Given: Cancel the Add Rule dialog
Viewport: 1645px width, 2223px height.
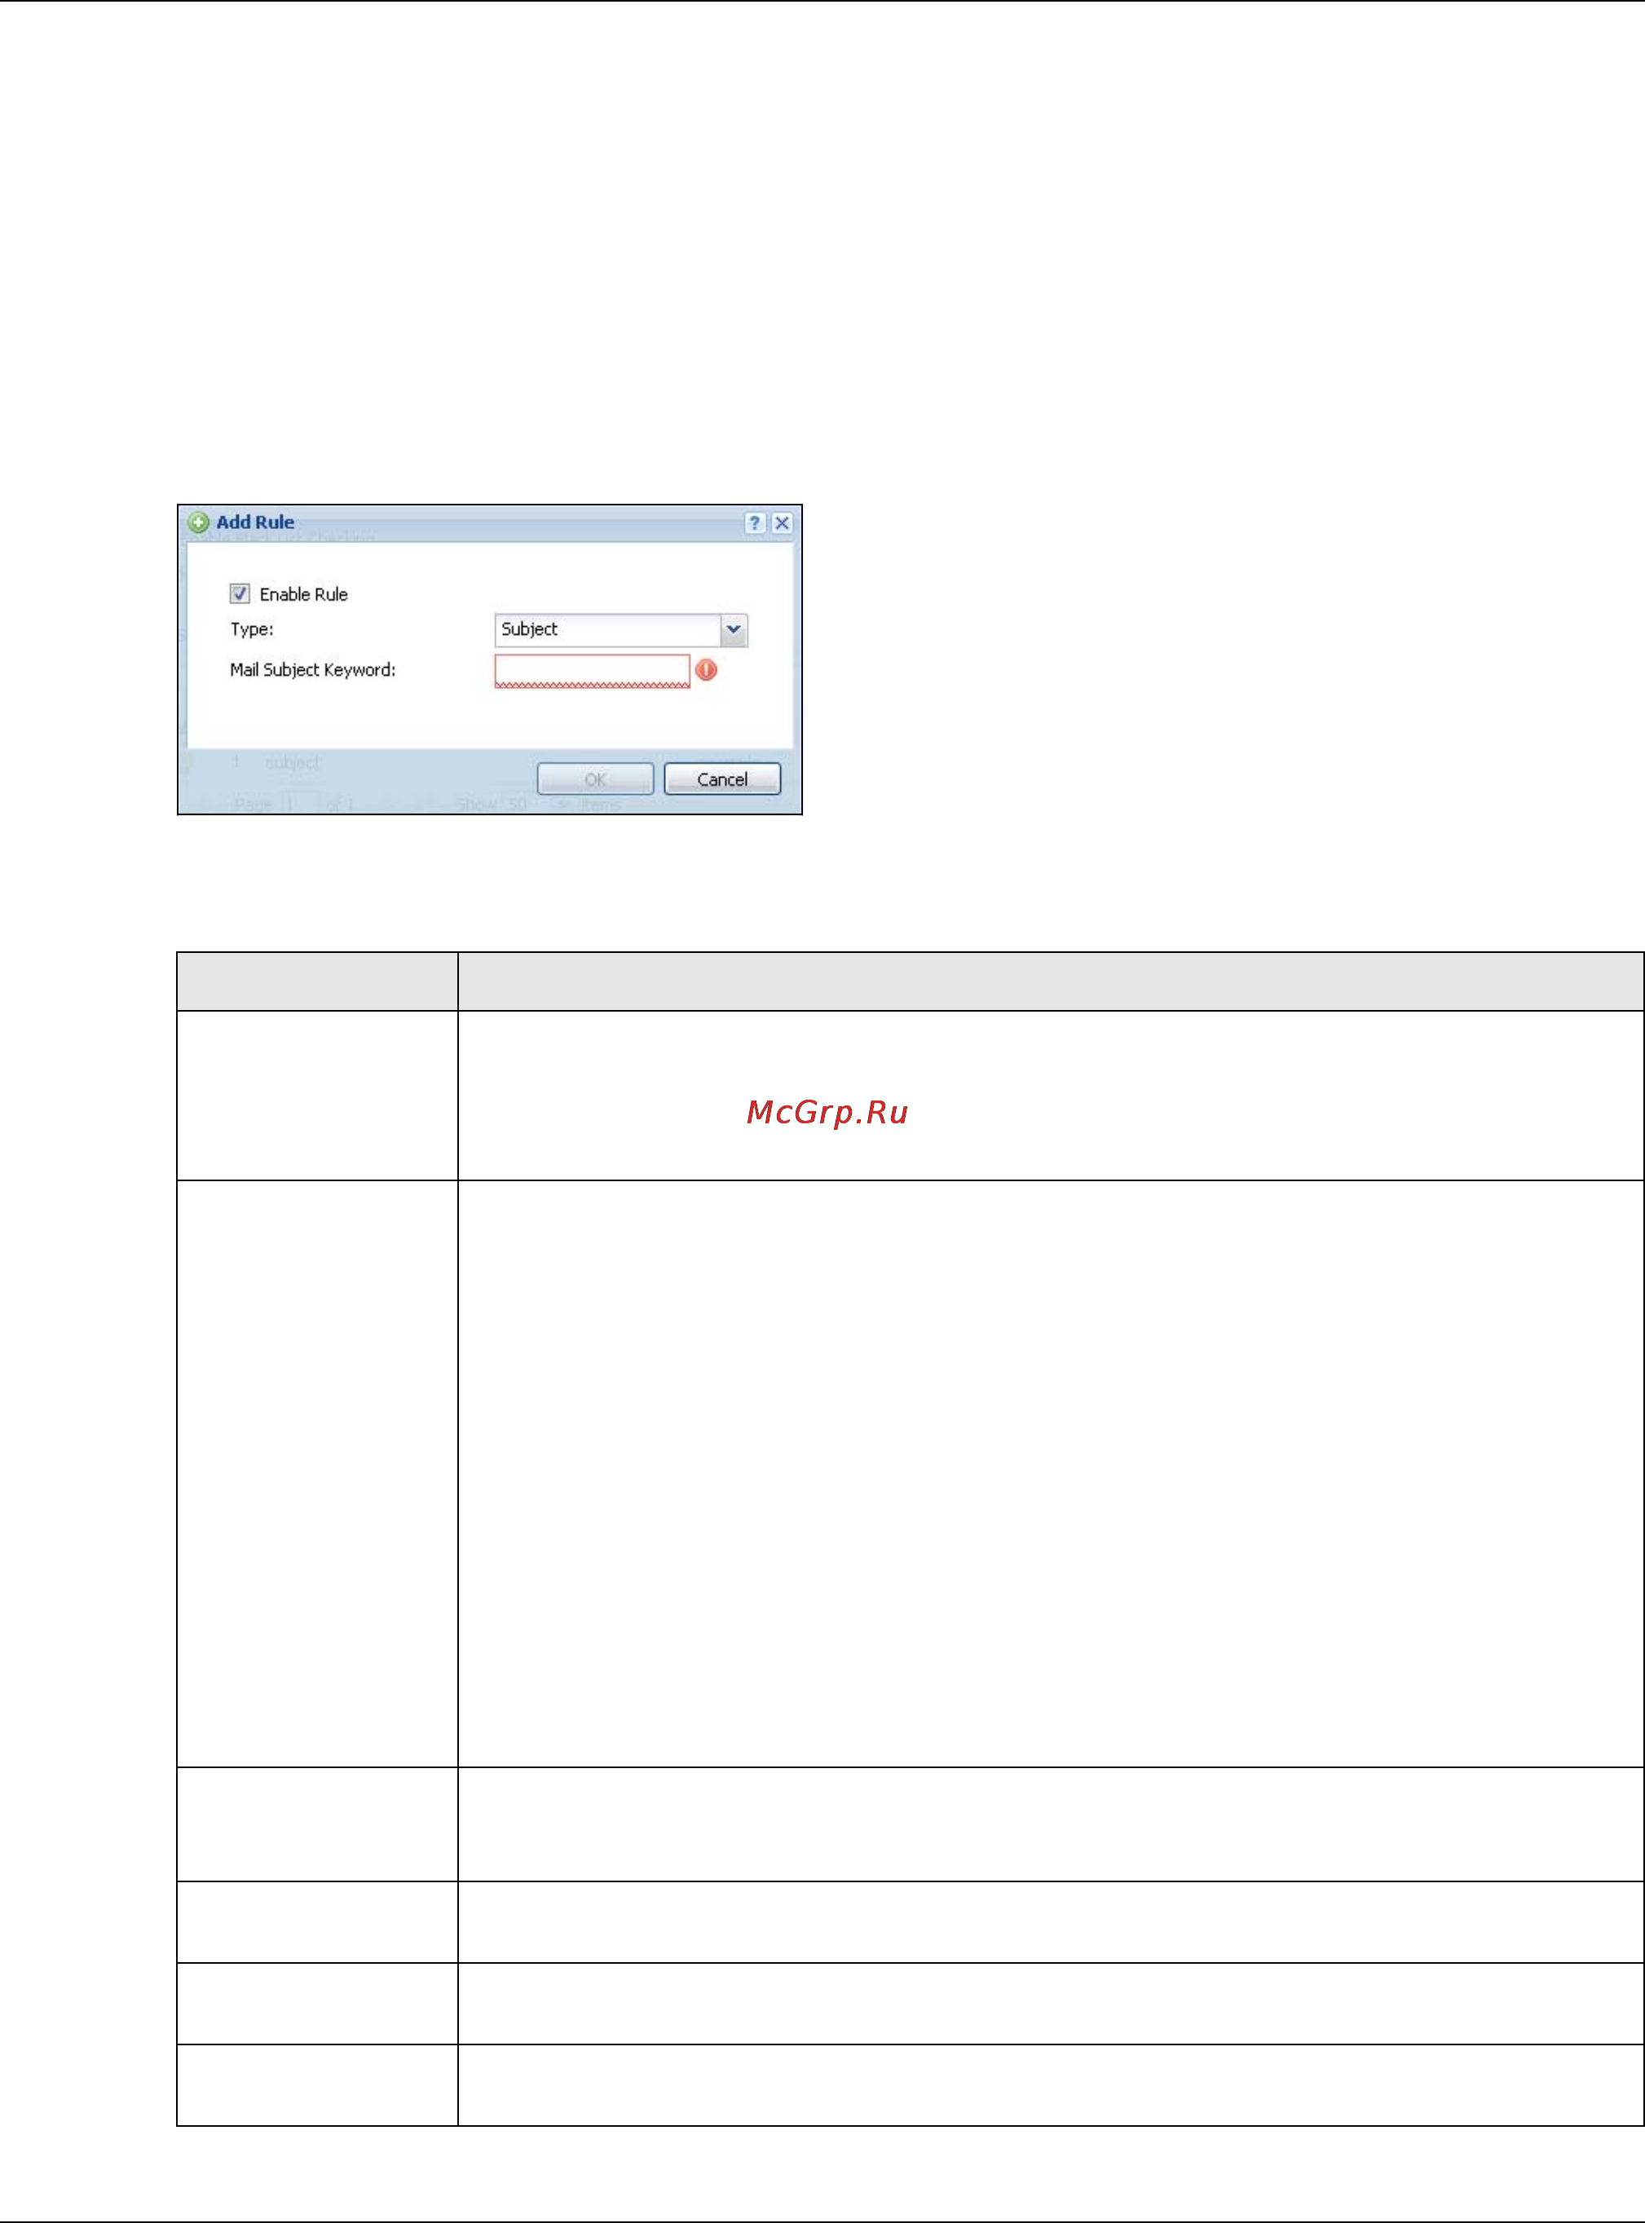Looking at the screenshot, I should (722, 778).
